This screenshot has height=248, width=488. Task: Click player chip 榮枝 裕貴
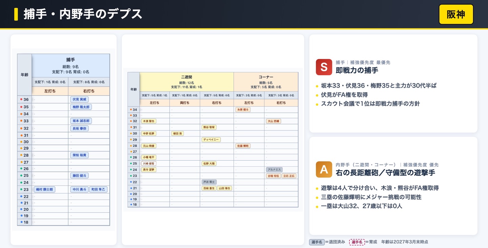80,155
